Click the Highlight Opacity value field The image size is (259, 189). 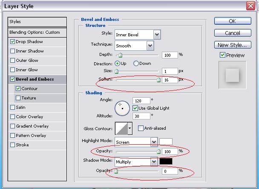point(170,151)
